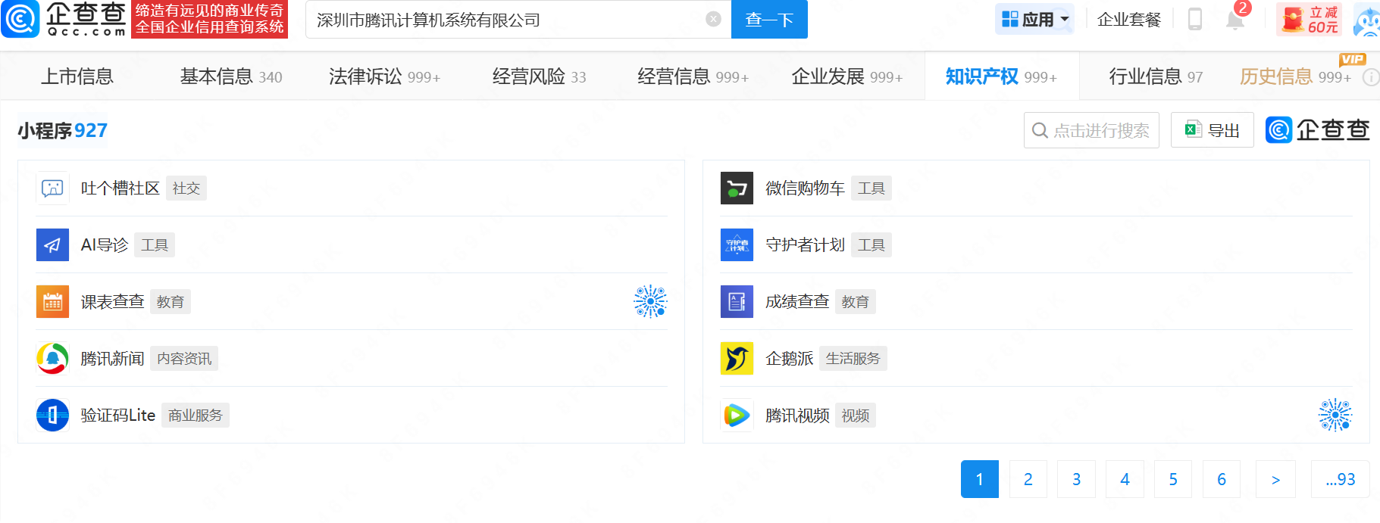This screenshot has height=523, width=1380.
Task: Open the 经营风险 tab
Action: 539,76
